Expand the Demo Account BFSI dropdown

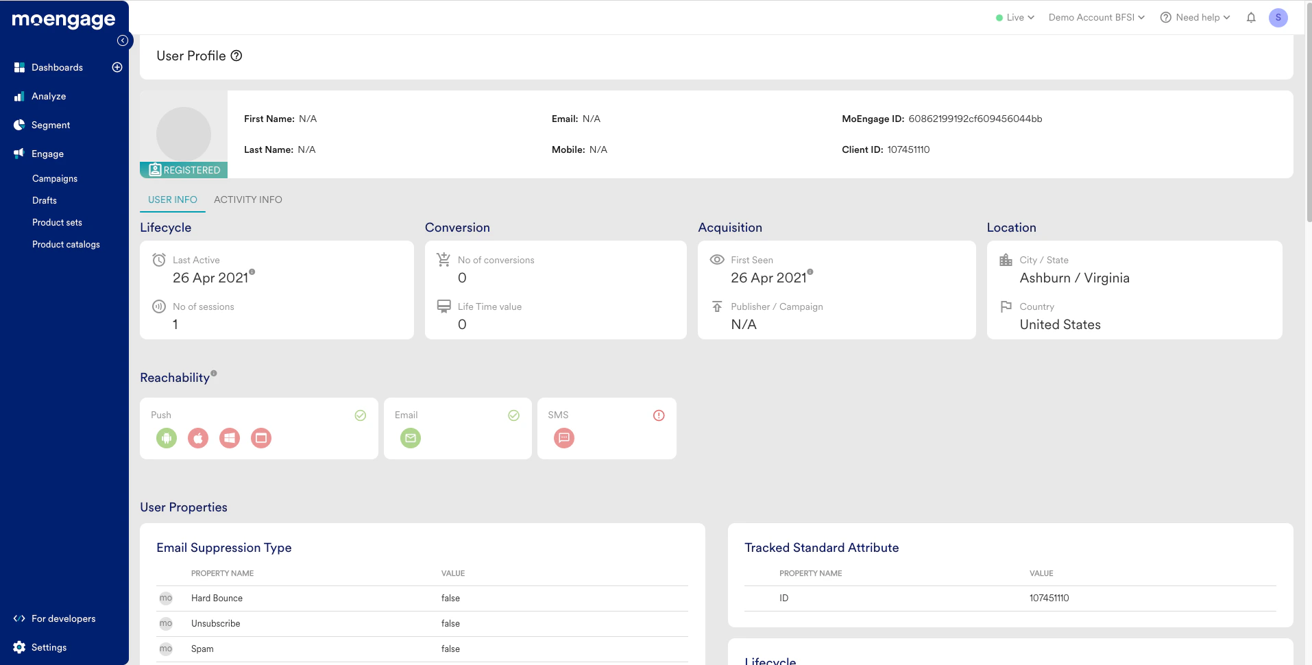point(1097,18)
